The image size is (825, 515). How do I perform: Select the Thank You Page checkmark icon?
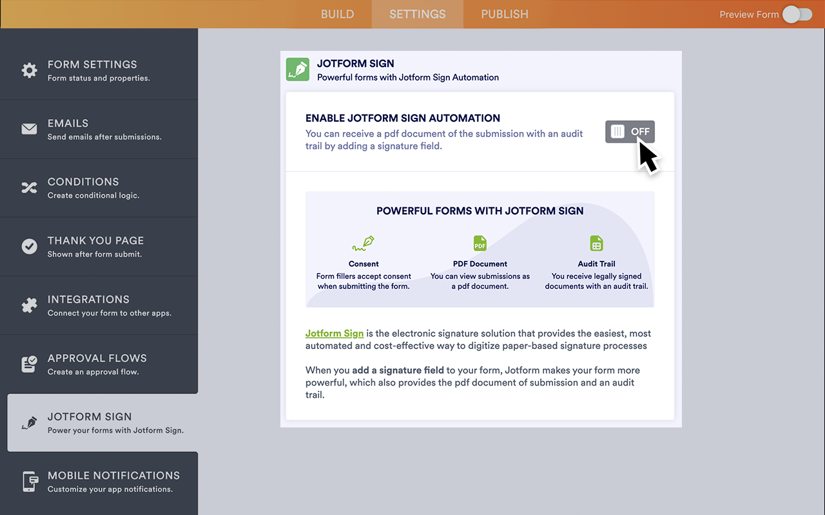coord(29,246)
